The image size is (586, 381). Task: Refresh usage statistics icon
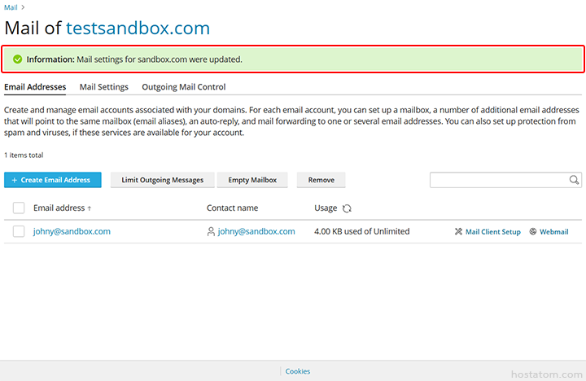[347, 208]
